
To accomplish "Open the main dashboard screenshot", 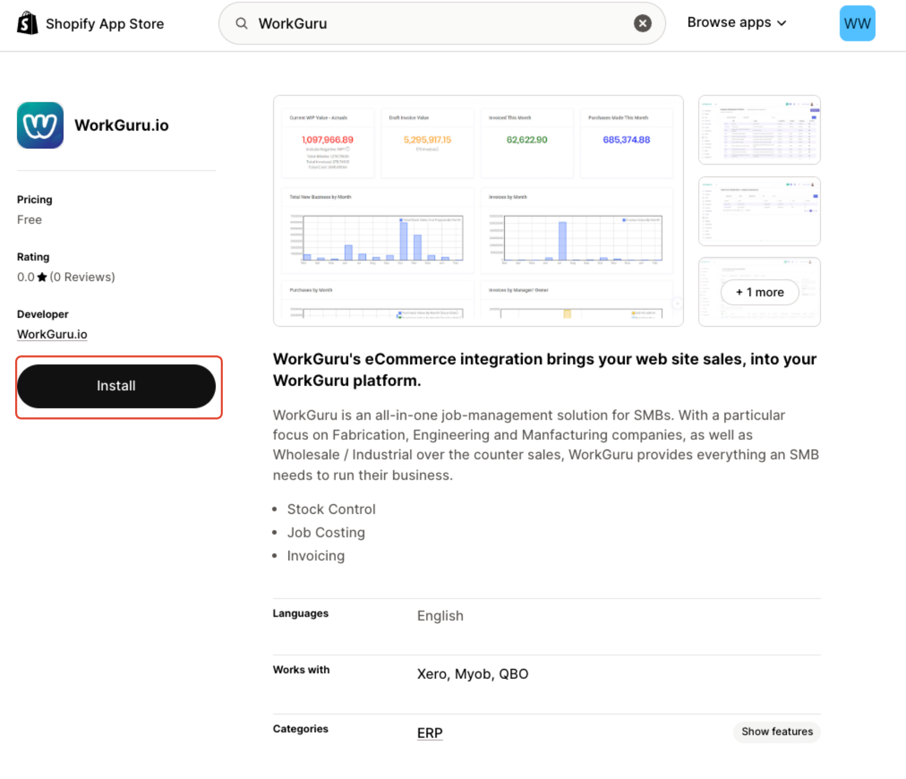I will (x=478, y=211).
